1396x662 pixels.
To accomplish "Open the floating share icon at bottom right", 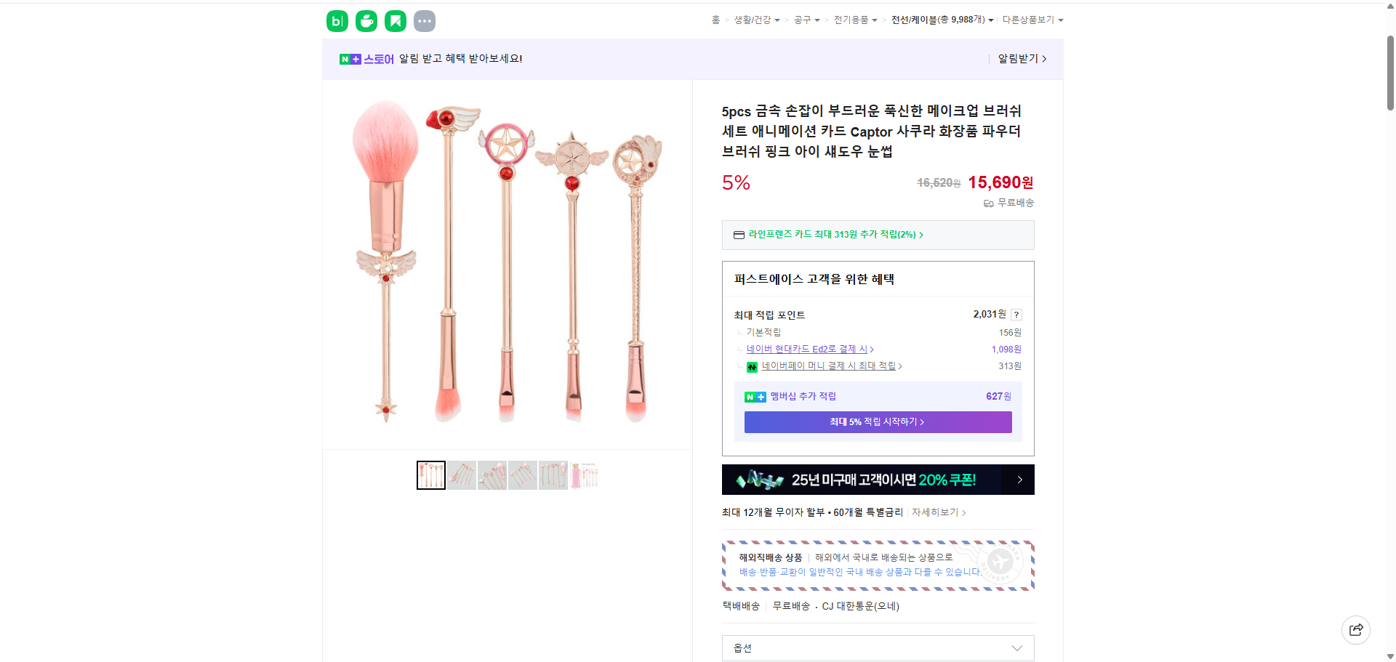I will coord(1355,629).
